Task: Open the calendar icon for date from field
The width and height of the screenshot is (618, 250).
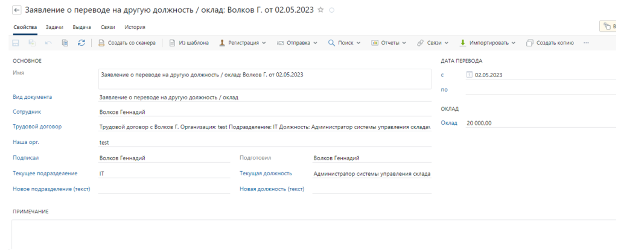Action: (470, 75)
